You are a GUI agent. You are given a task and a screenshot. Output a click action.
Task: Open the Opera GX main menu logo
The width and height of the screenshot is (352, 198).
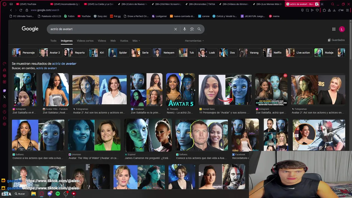pos(4,4)
